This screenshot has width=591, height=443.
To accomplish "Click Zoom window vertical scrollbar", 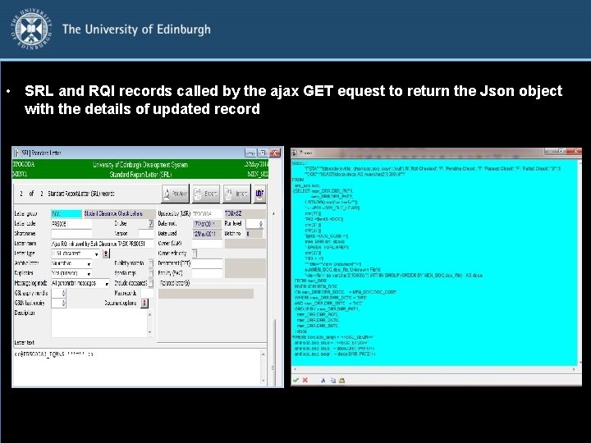I will coord(580,263).
